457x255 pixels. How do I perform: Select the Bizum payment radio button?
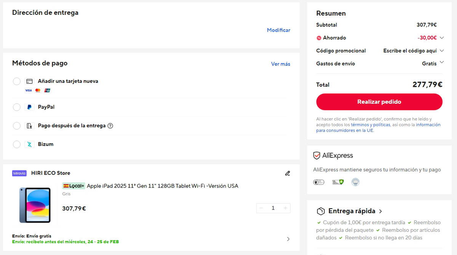[16, 144]
